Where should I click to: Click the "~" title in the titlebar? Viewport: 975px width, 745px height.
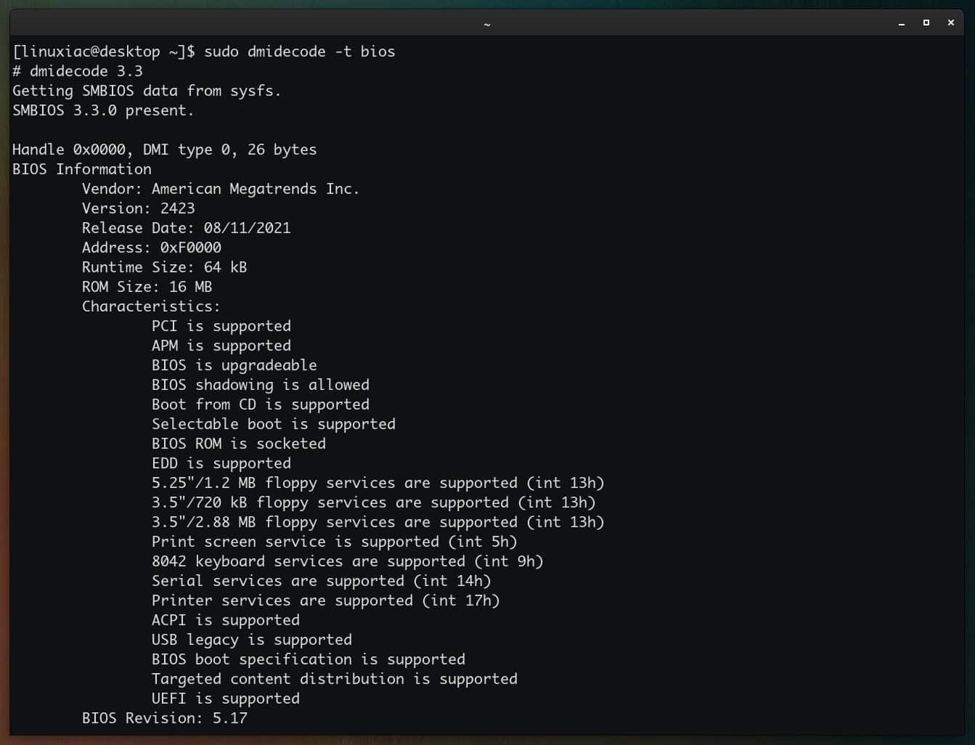pyautogui.click(x=487, y=23)
